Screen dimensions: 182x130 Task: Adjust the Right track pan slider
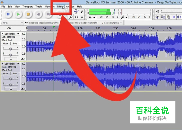(x=11, y=85)
